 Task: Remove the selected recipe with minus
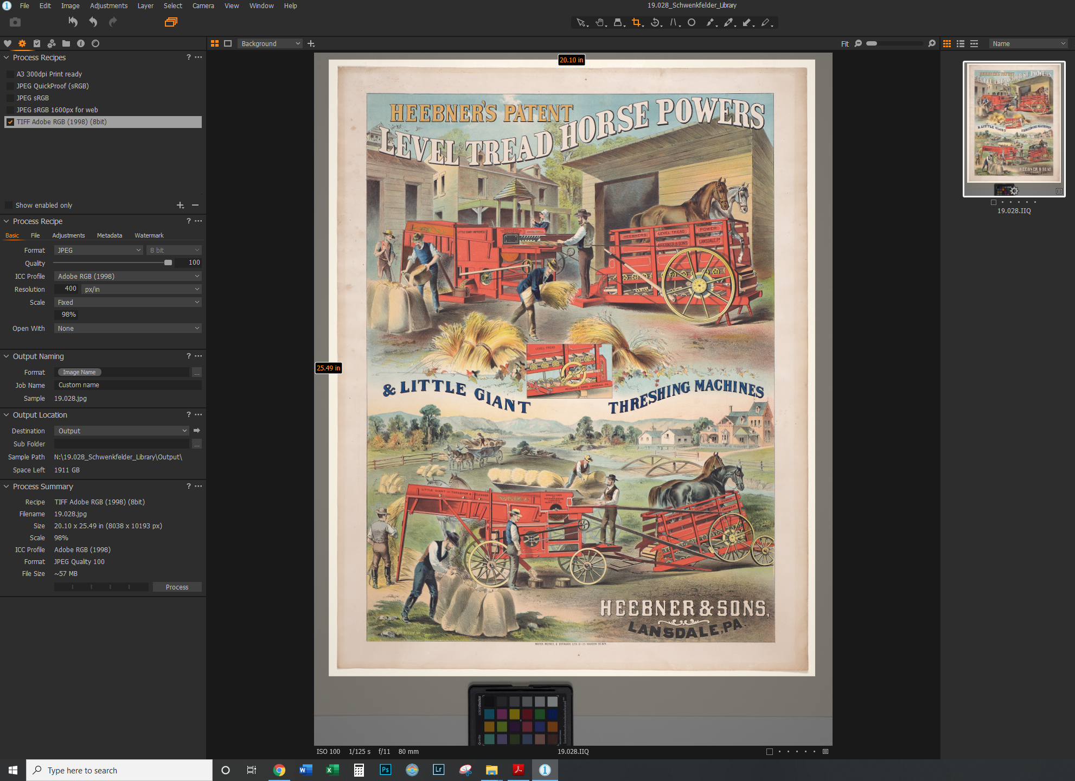pyautogui.click(x=195, y=205)
